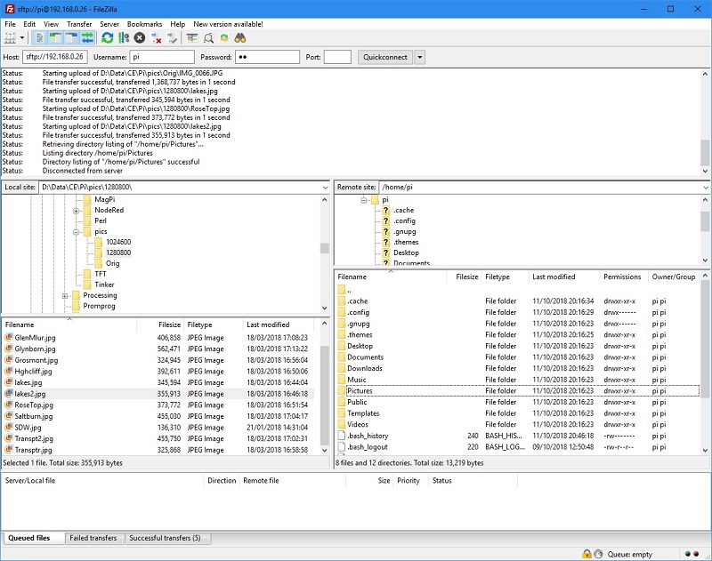Click the Quickconnect button
This screenshot has height=561, width=712.
pyautogui.click(x=385, y=57)
